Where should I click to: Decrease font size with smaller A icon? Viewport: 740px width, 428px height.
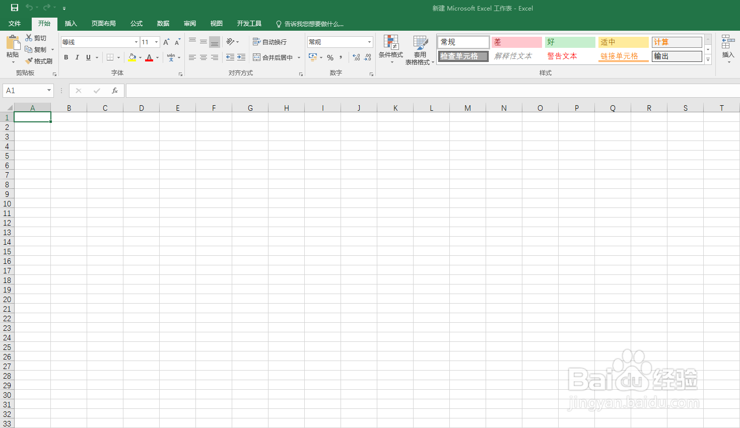(x=177, y=42)
